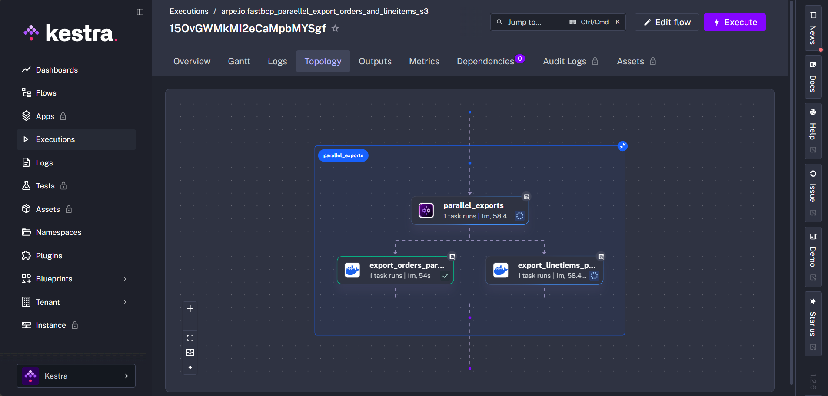828x396 pixels.
Task: Switch to the Gantt tab
Action: [239, 61]
